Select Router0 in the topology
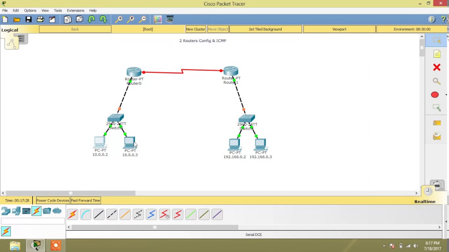This screenshot has height=252, width=449. [134, 72]
